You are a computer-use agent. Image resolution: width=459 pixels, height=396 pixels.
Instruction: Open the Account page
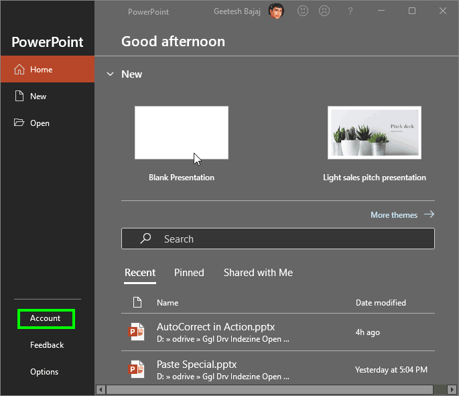point(46,318)
